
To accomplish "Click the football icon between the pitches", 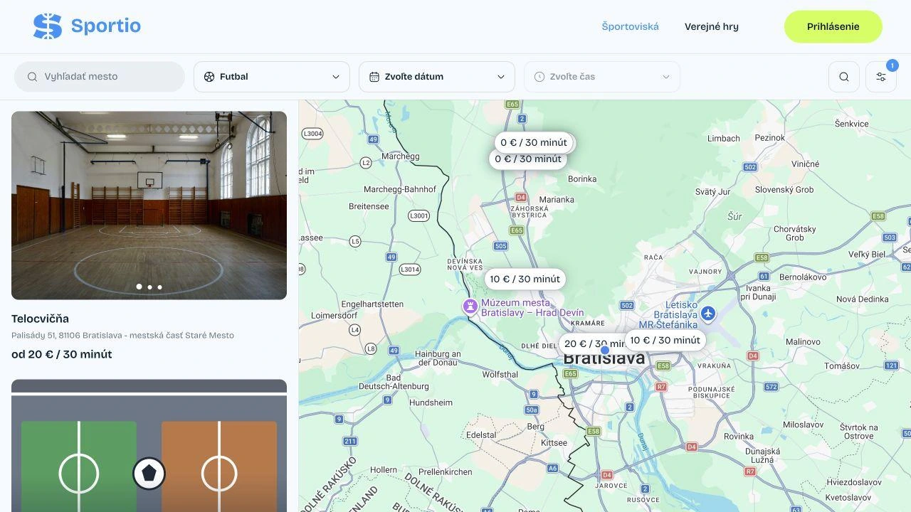I will (149, 473).
